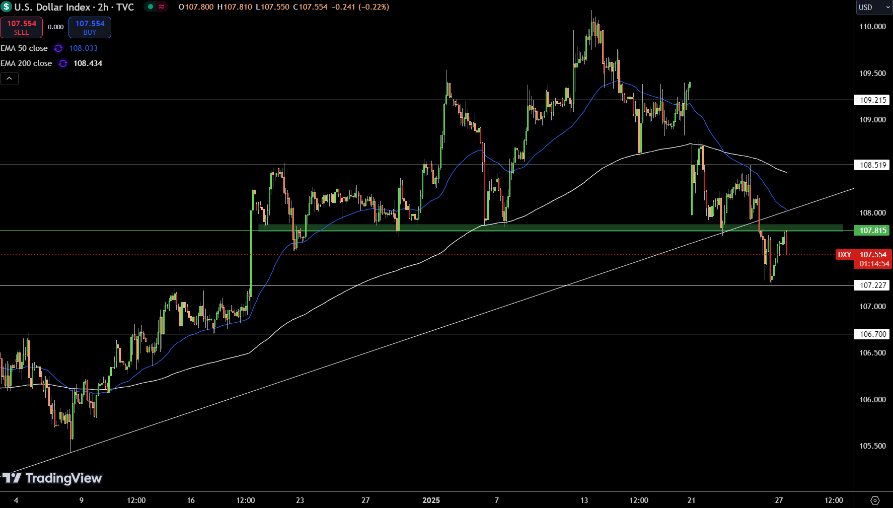This screenshot has width=893, height=508.
Task: Click the 23 date label on the time axis
Action: 300,500
